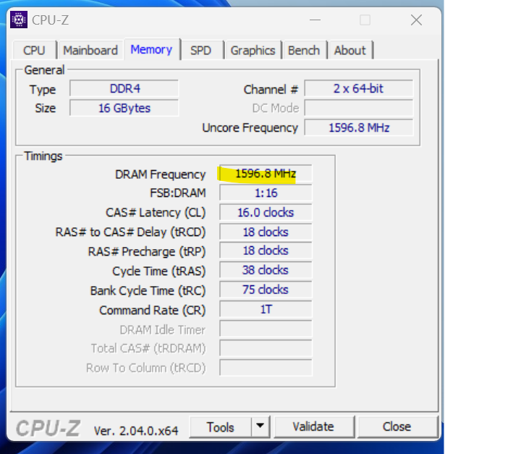The image size is (521, 454).
Task: Click the CAS# Latency 16.0 clocks value
Action: (266, 213)
